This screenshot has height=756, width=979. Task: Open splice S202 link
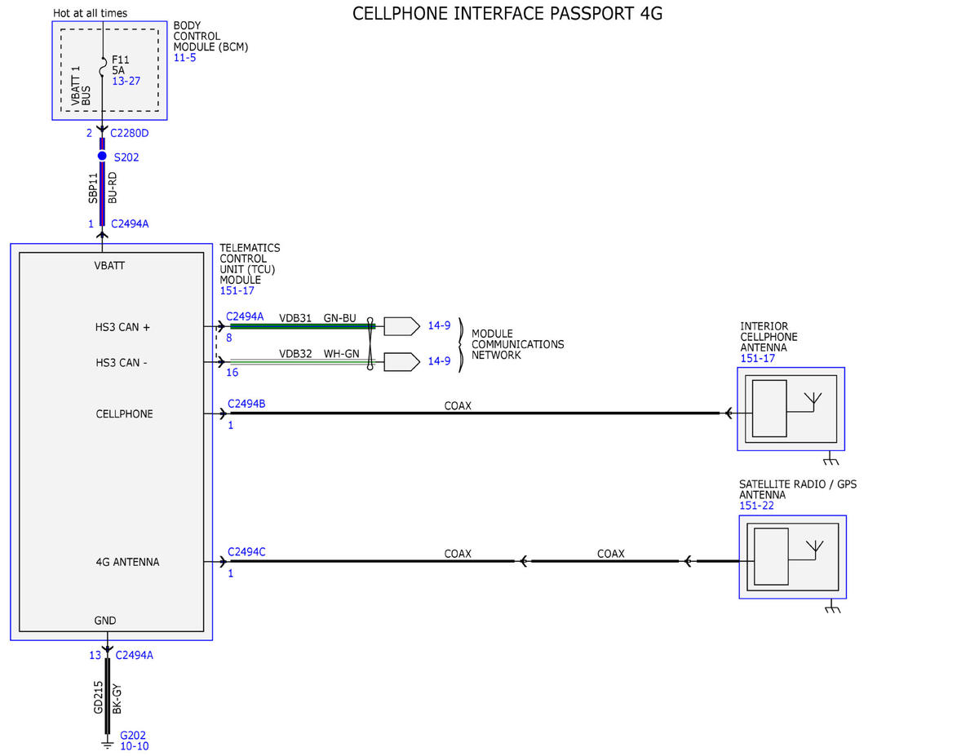point(126,157)
